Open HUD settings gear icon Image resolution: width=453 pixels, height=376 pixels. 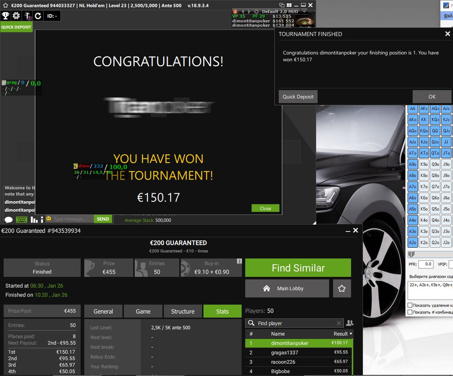click(x=256, y=12)
